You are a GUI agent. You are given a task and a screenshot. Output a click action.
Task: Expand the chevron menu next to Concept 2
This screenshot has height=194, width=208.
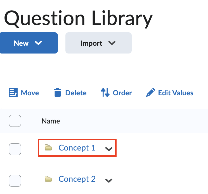(109, 180)
